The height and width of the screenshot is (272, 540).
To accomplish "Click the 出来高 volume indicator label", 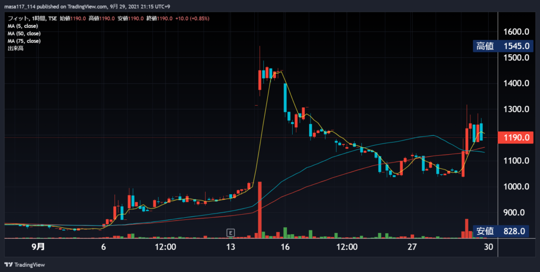I will click(15, 48).
